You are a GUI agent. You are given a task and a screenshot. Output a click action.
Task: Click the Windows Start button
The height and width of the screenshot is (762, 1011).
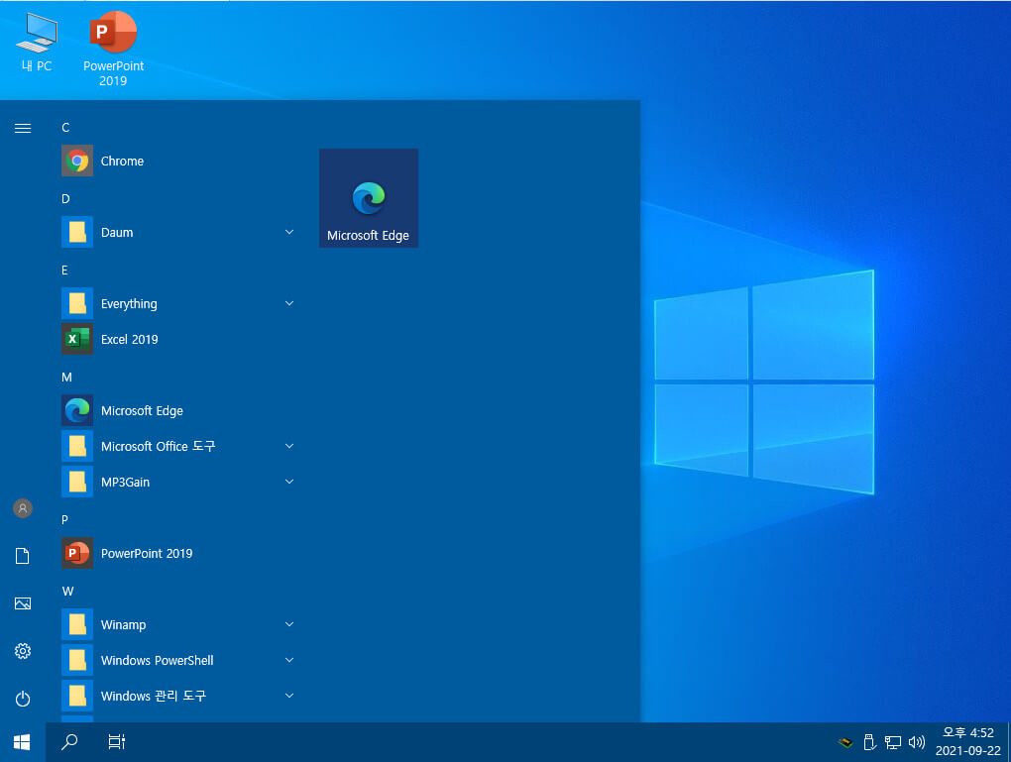(22, 742)
